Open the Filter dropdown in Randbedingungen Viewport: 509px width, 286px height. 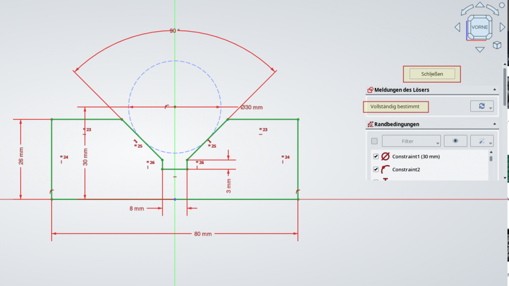(411, 141)
